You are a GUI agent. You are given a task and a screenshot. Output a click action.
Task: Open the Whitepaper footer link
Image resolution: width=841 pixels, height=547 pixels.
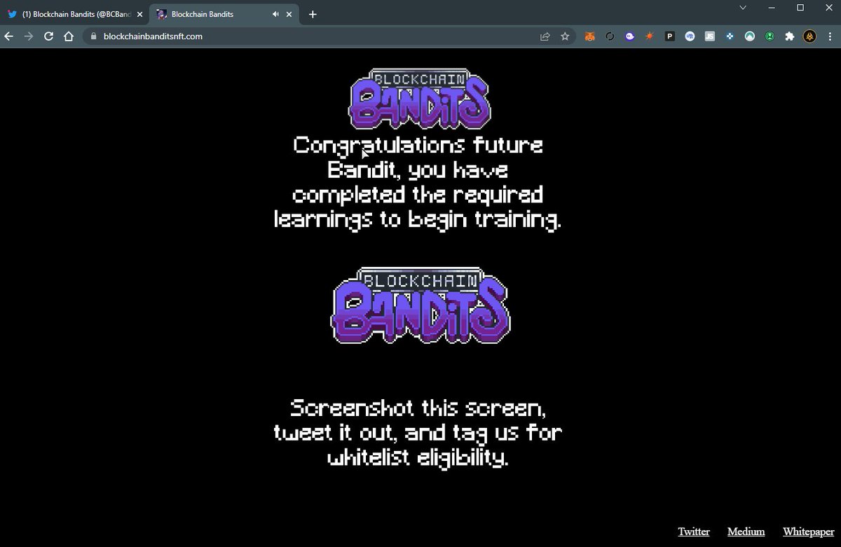click(x=808, y=532)
